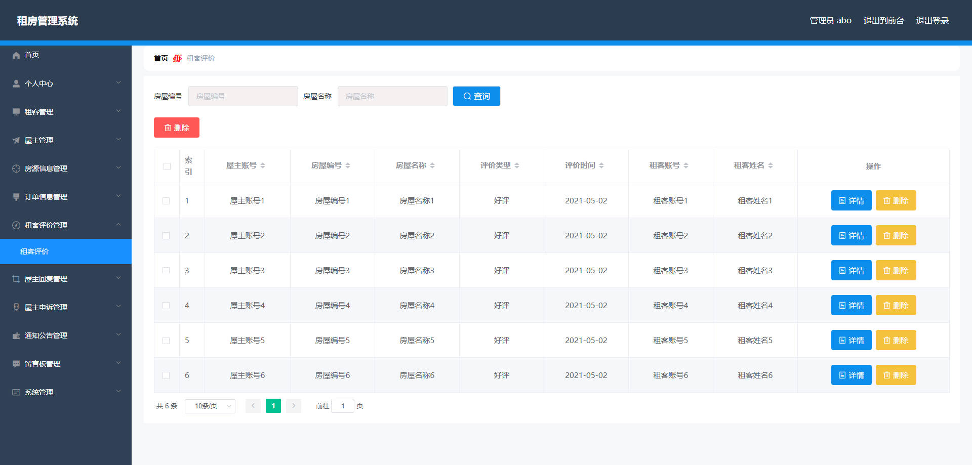Viewport: 972px width, 465px height.
Task: Sort table by 评价类型 column
Action: coord(517,165)
